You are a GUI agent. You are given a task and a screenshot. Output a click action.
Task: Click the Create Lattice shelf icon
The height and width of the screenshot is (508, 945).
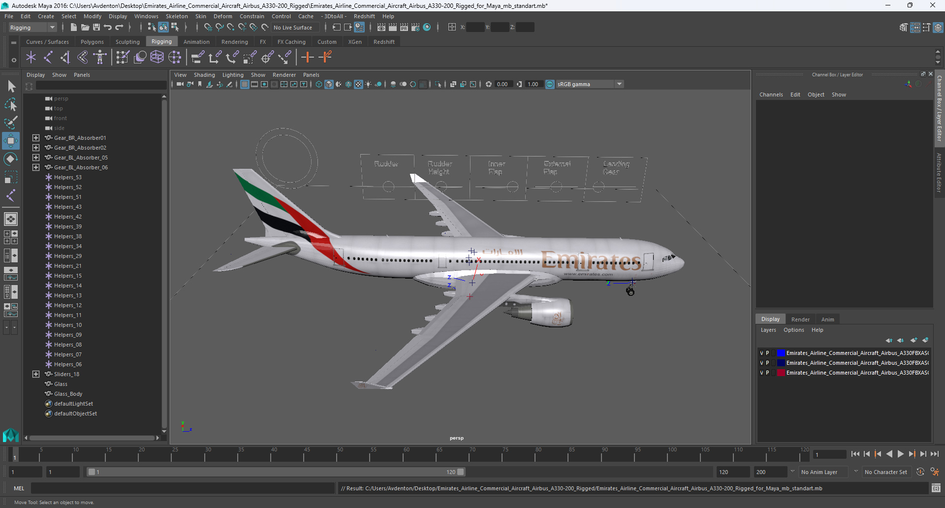(x=157, y=58)
